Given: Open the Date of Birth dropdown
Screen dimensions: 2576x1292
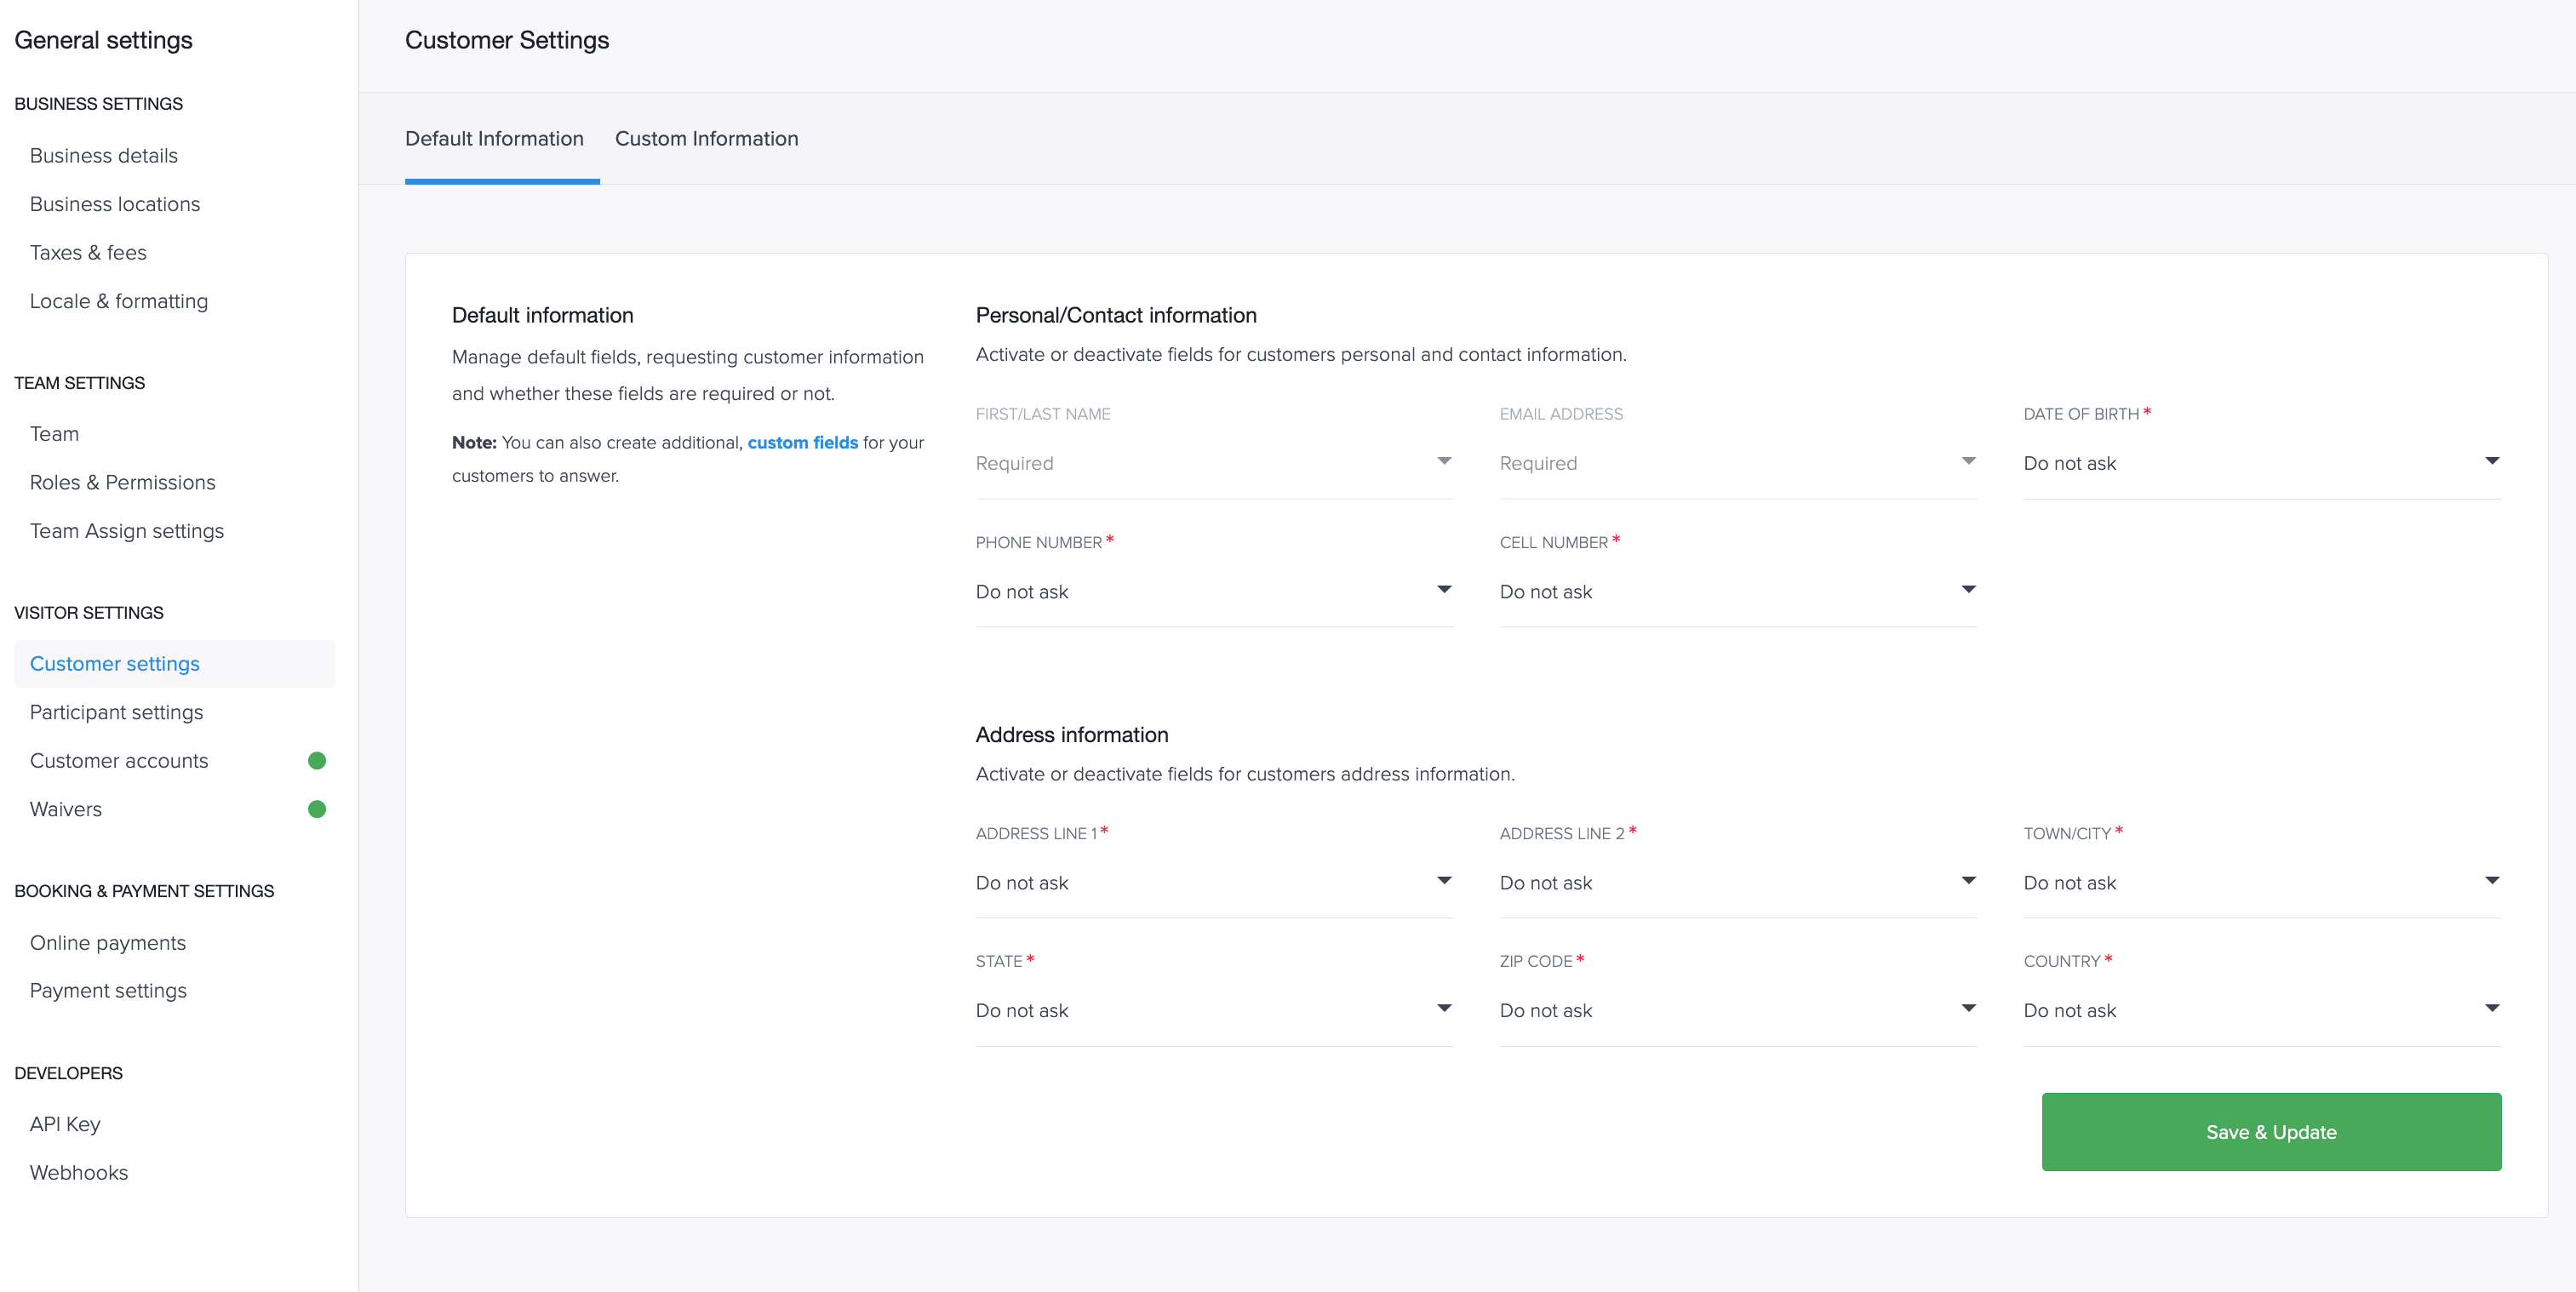Looking at the screenshot, I should 2262,463.
